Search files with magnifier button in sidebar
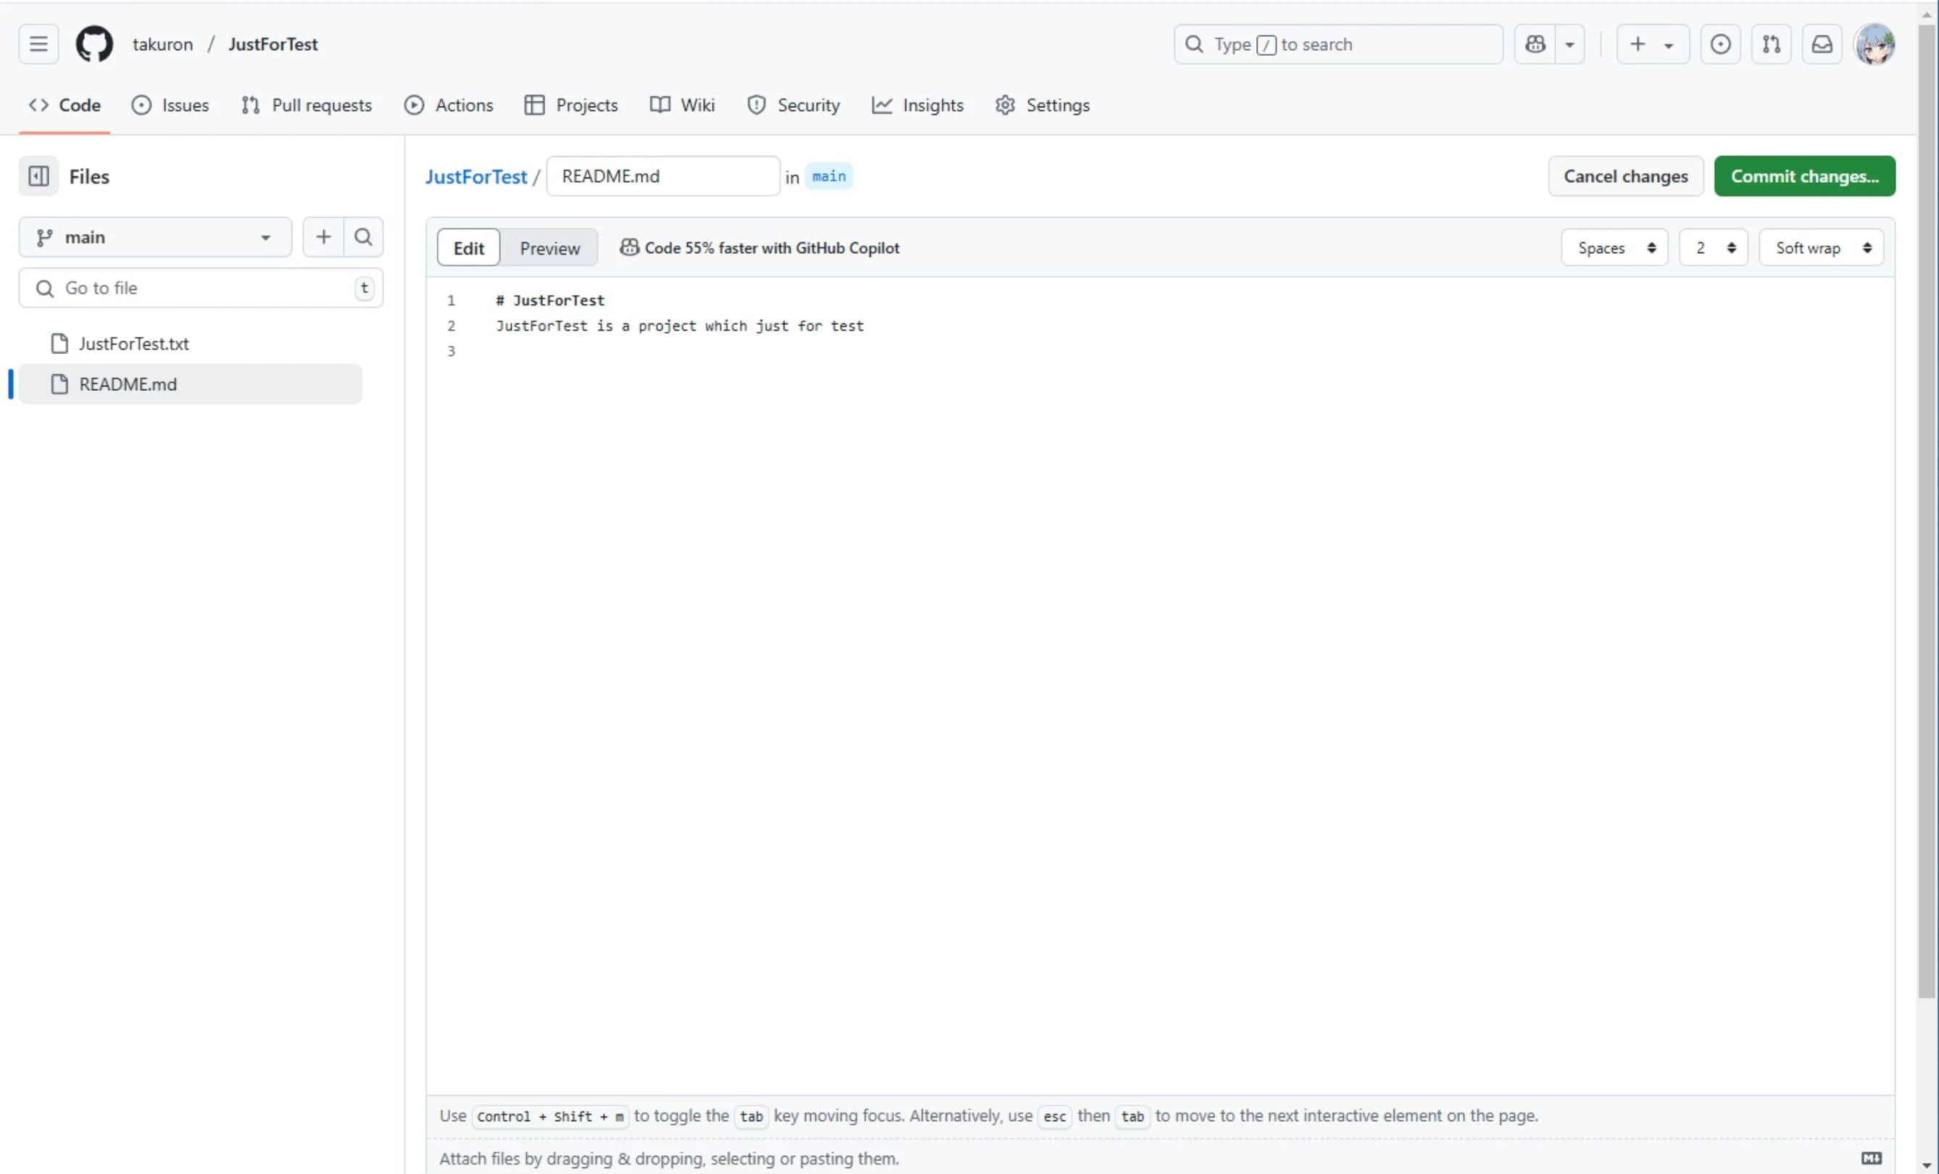The height and width of the screenshot is (1174, 1939). 364,237
